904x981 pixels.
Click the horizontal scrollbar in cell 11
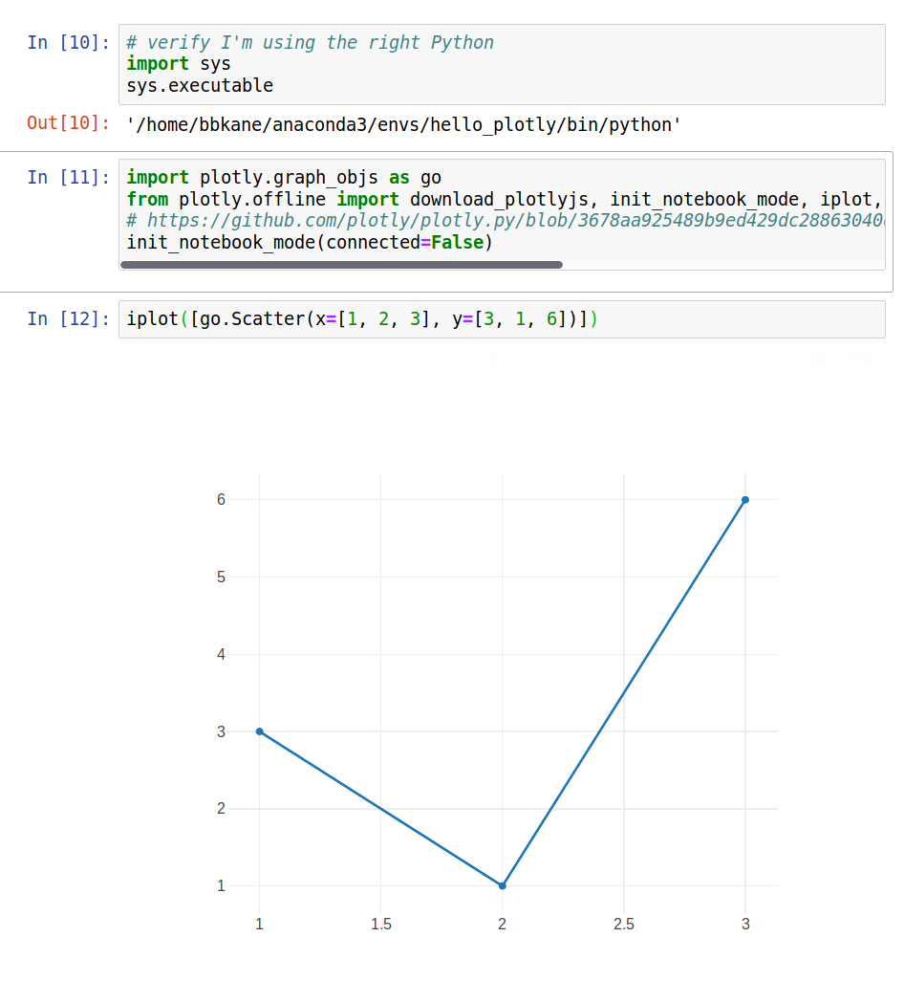(341, 265)
